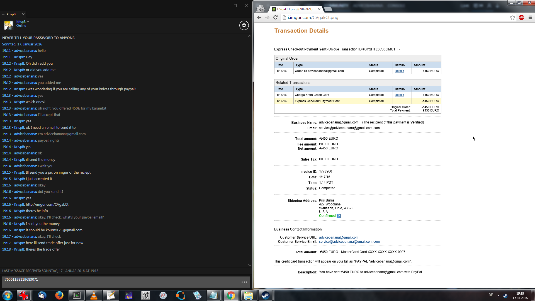Open the imgur.com/CVgakCt chat link

click(x=47, y=204)
